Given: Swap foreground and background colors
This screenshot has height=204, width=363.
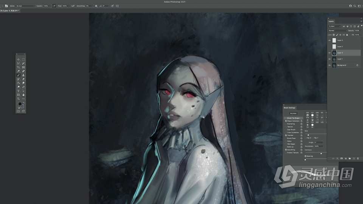Looking at the screenshot, I should 23,102.
